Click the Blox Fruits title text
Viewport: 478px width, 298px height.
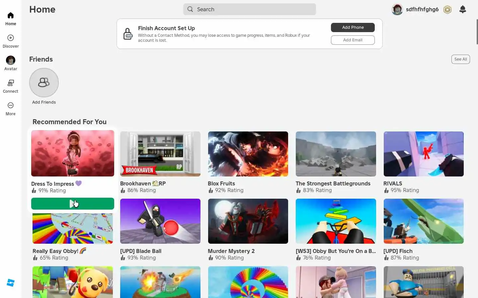coord(221,183)
